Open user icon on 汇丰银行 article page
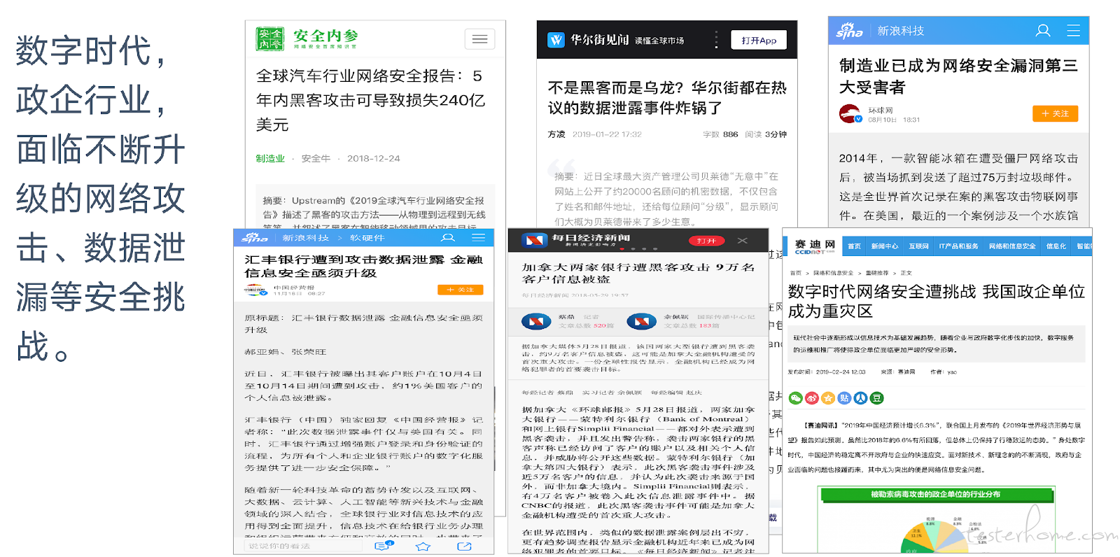Screen dimensions: 1120x557 click(448, 238)
